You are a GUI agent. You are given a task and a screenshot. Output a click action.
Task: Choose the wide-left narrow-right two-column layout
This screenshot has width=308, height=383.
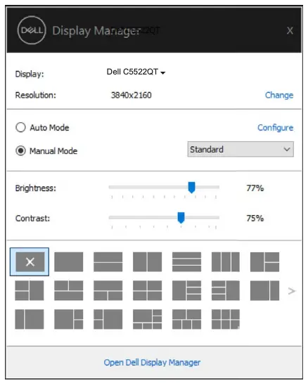(264, 290)
